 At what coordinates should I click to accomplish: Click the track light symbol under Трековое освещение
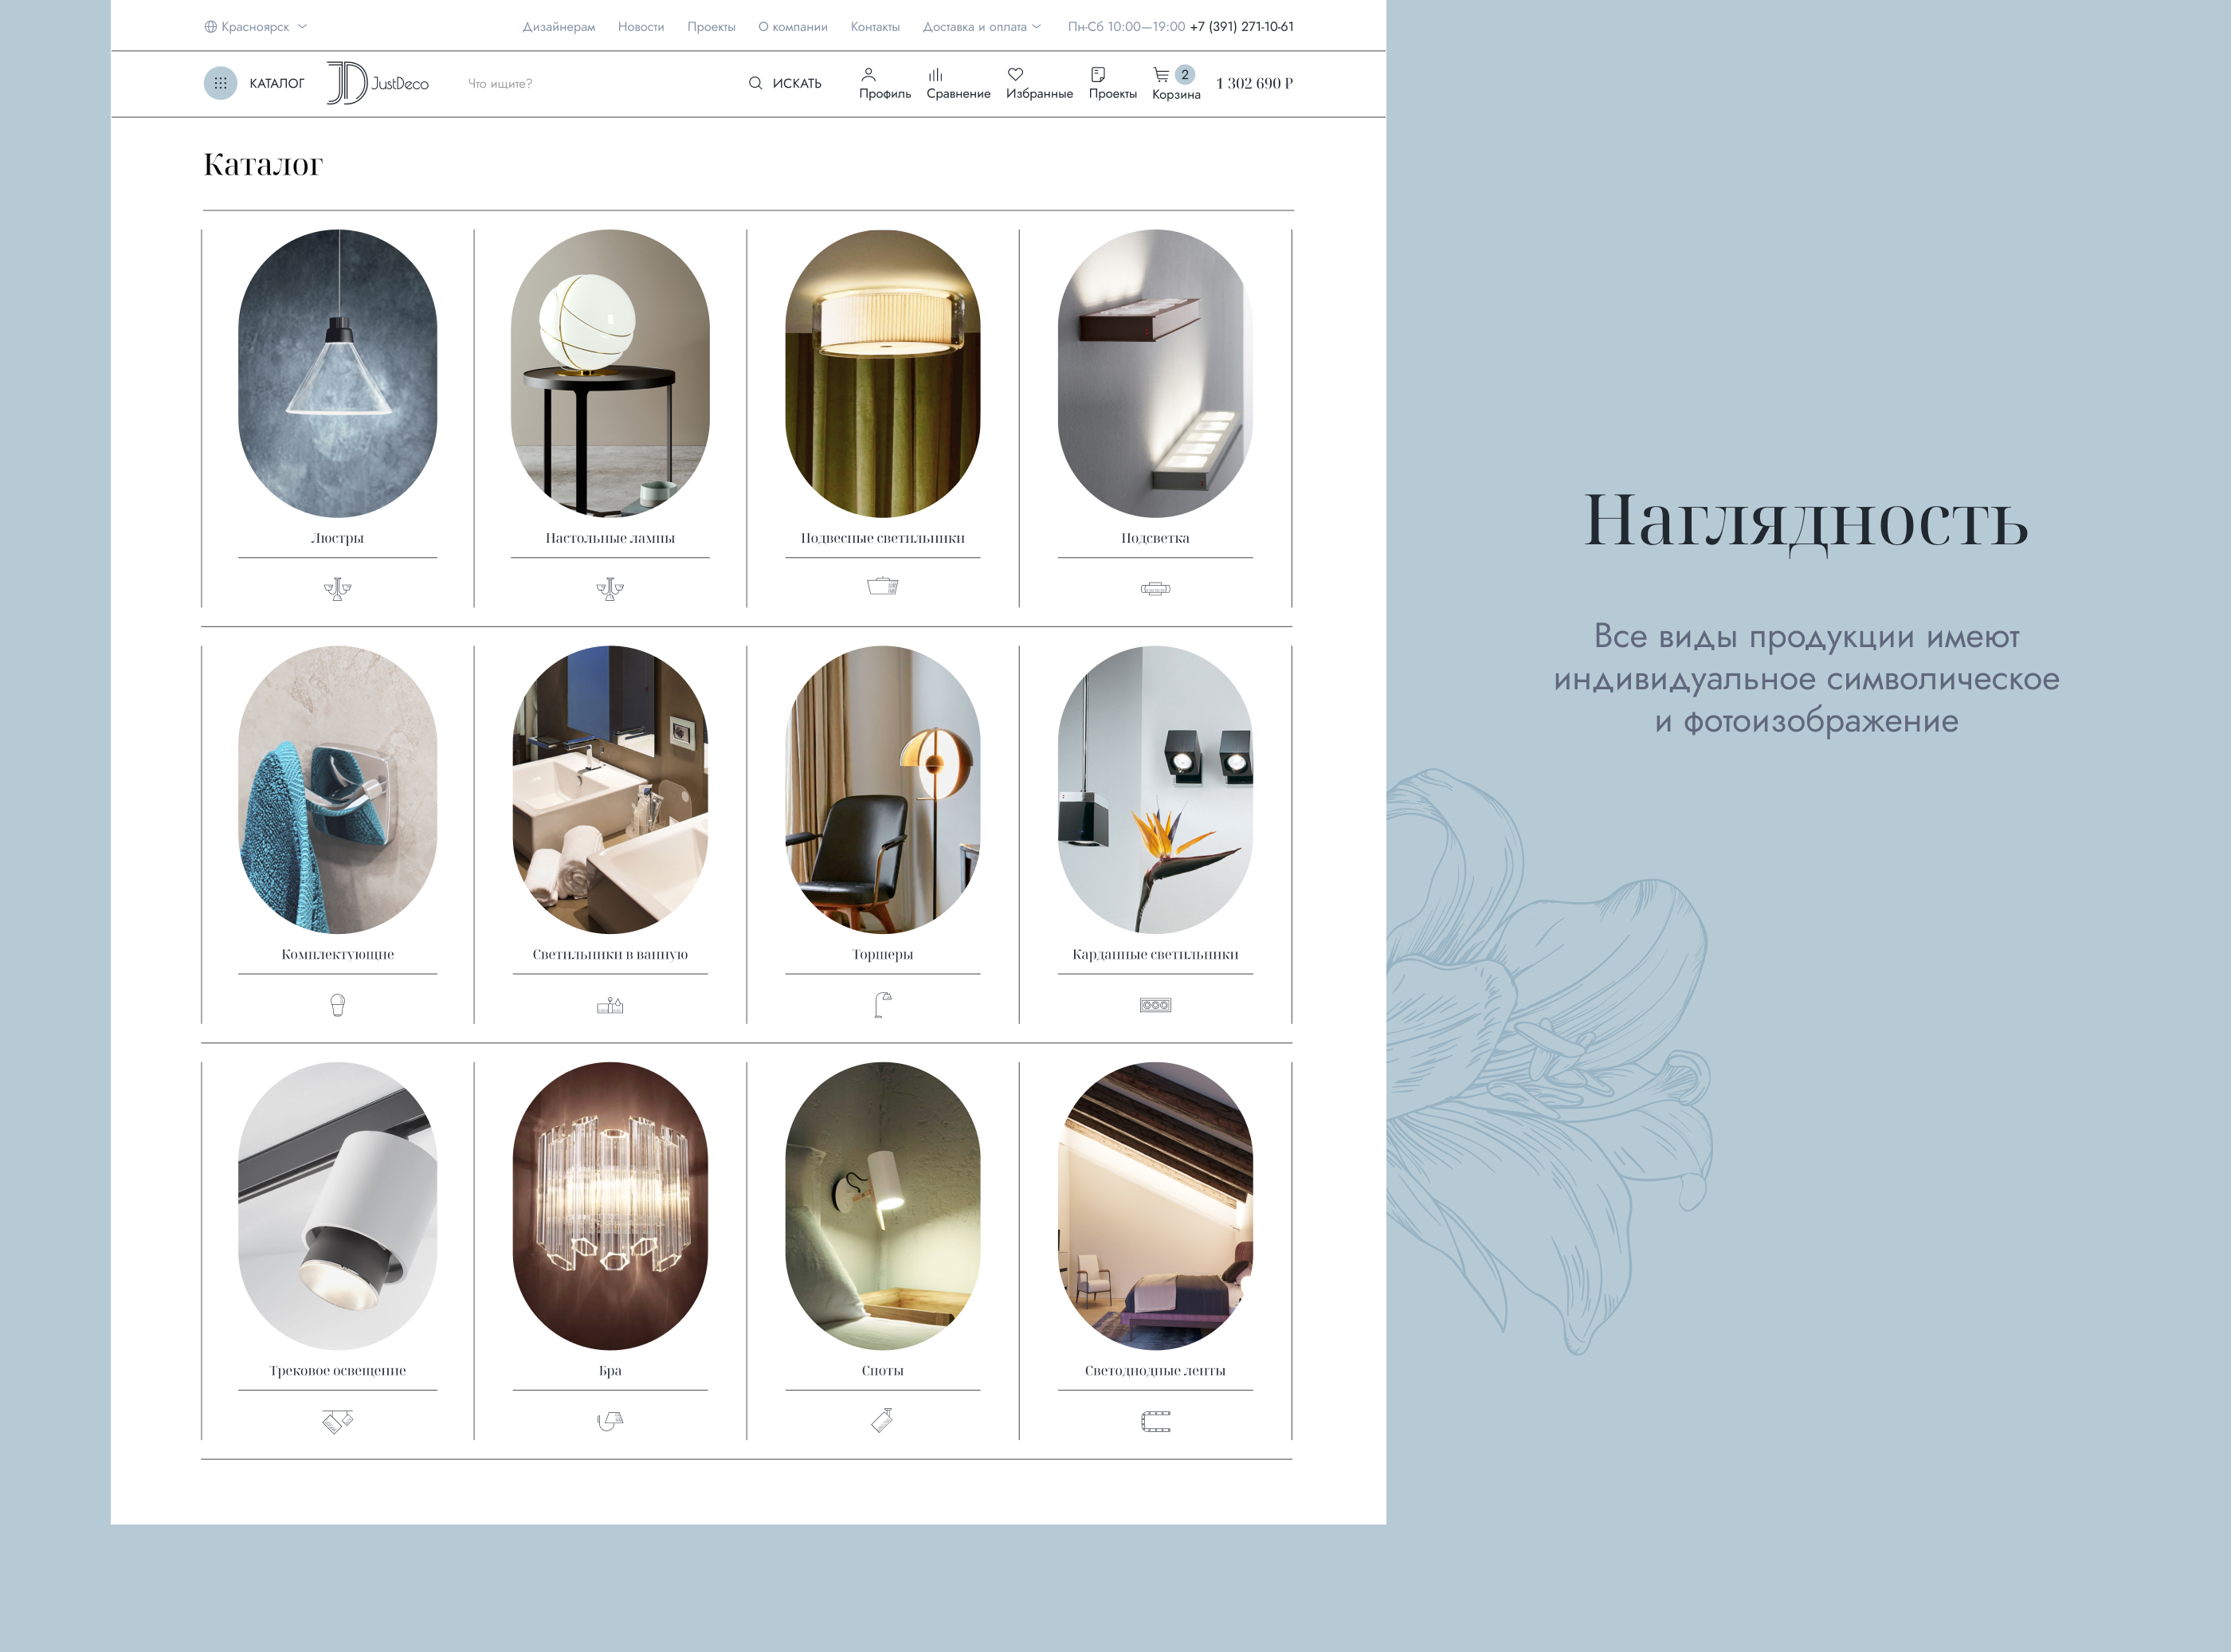click(338, 1421)
